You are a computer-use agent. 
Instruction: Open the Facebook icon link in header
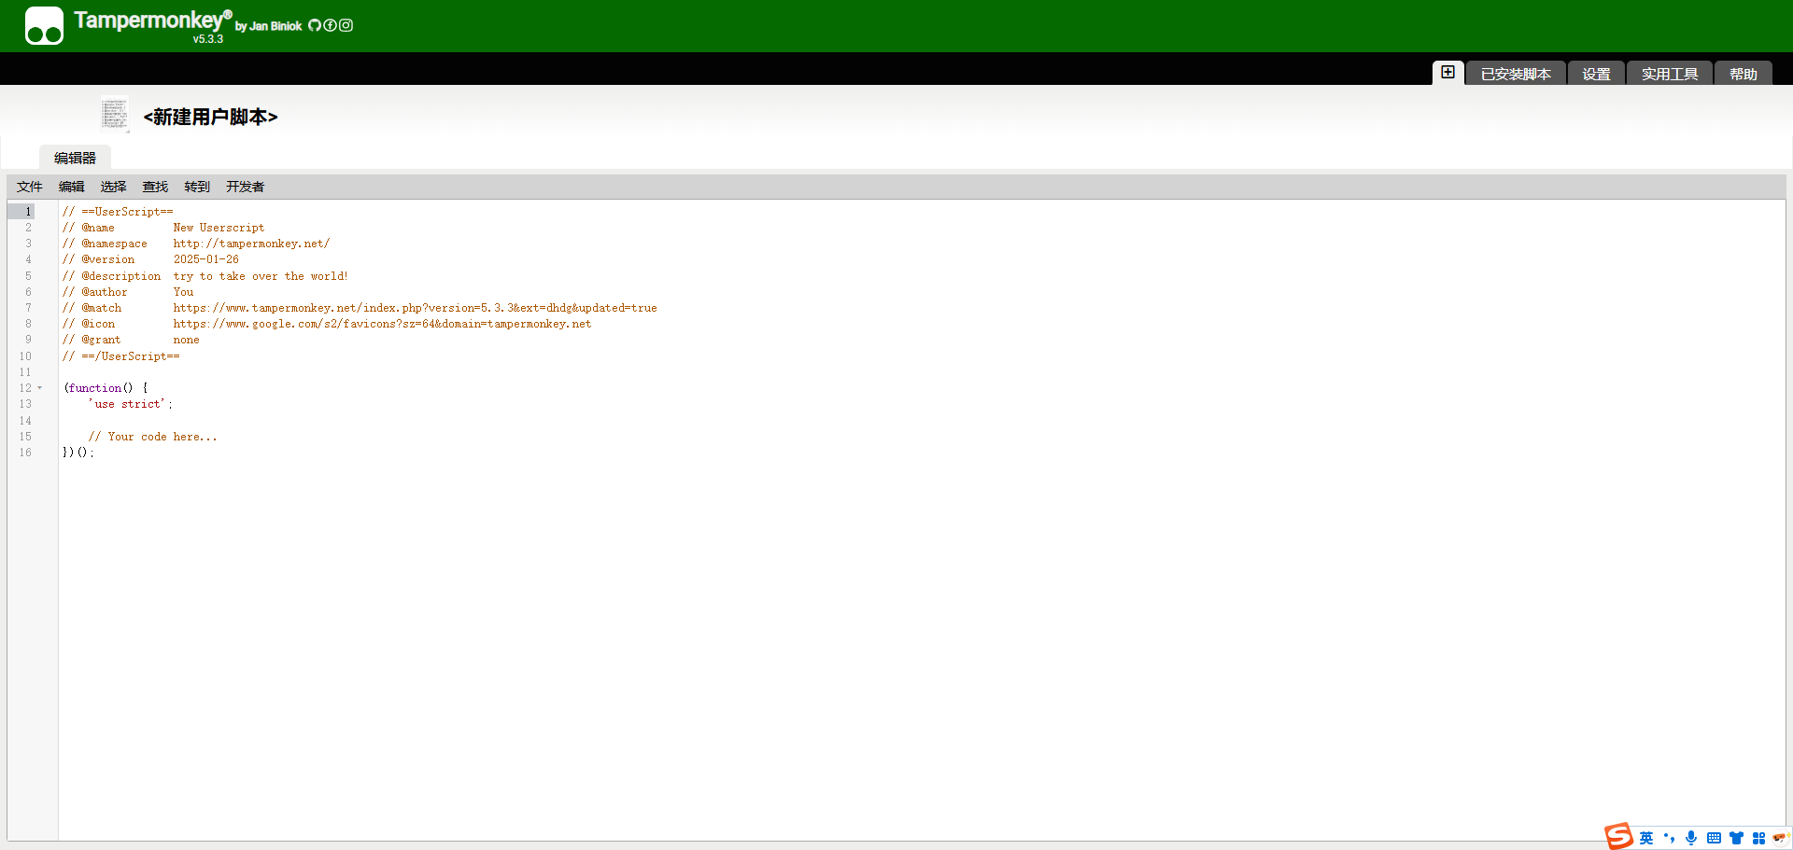[x=330, y=25]
